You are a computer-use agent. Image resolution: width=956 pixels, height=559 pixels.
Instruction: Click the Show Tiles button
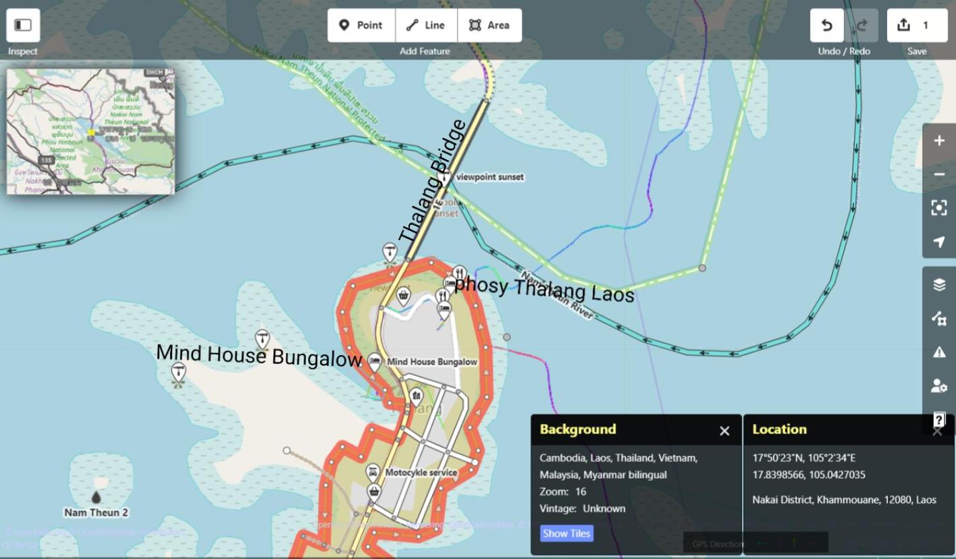(x=566, y=533)
